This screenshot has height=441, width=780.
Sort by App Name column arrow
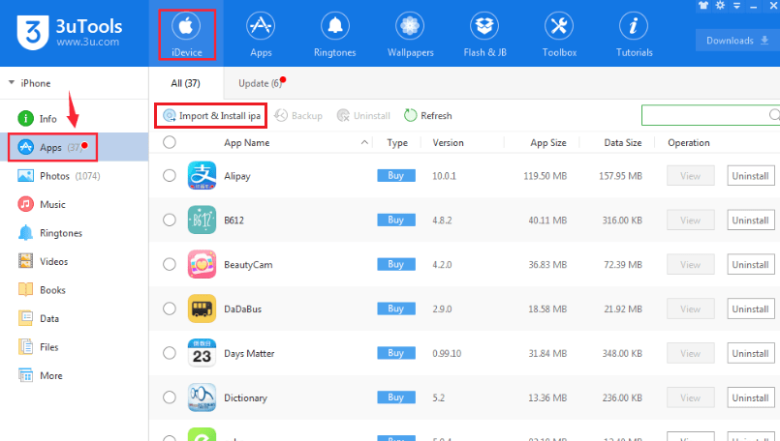364,142
